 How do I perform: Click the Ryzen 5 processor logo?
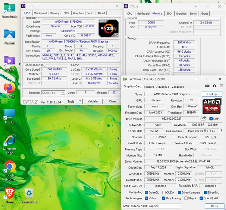click(109, 29)
